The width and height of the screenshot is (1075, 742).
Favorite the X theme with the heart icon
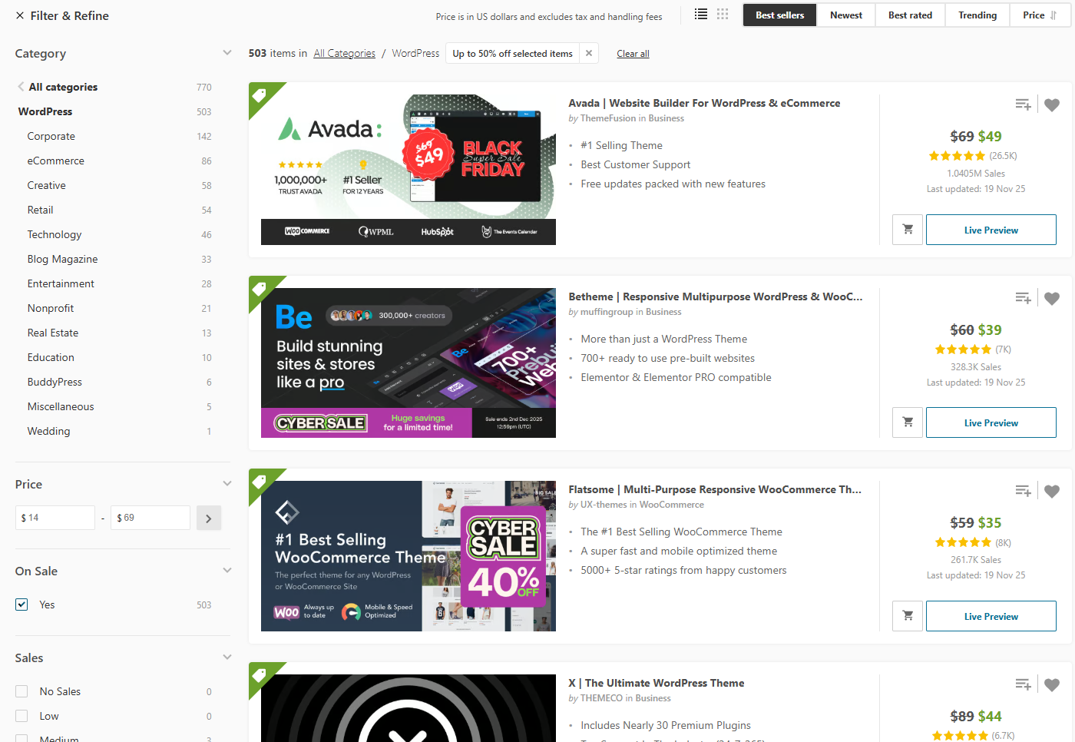1051,684
